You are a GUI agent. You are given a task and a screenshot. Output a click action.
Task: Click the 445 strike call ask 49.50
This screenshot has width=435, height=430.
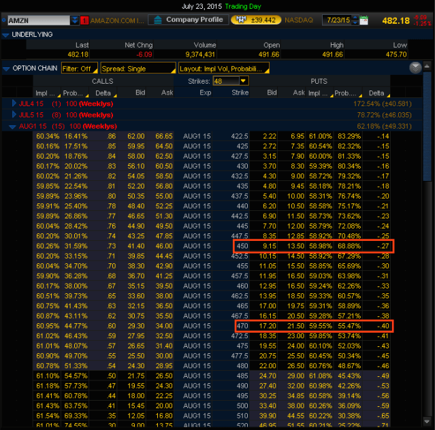pos(163,226)
